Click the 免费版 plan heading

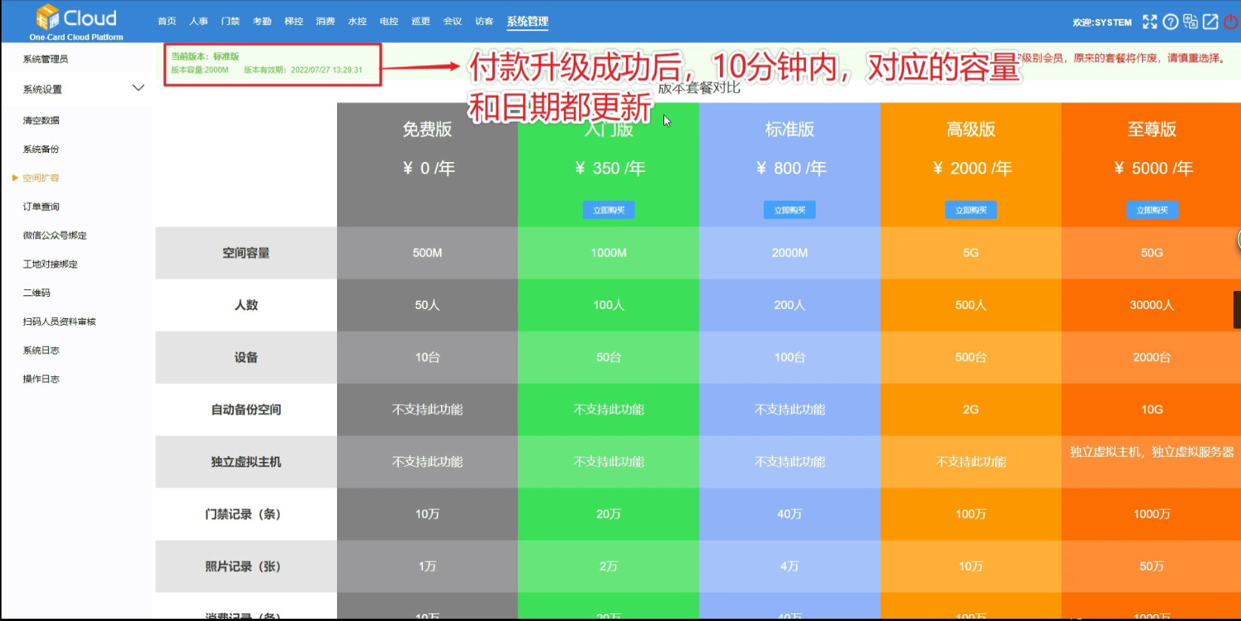(x=427, y=130)
